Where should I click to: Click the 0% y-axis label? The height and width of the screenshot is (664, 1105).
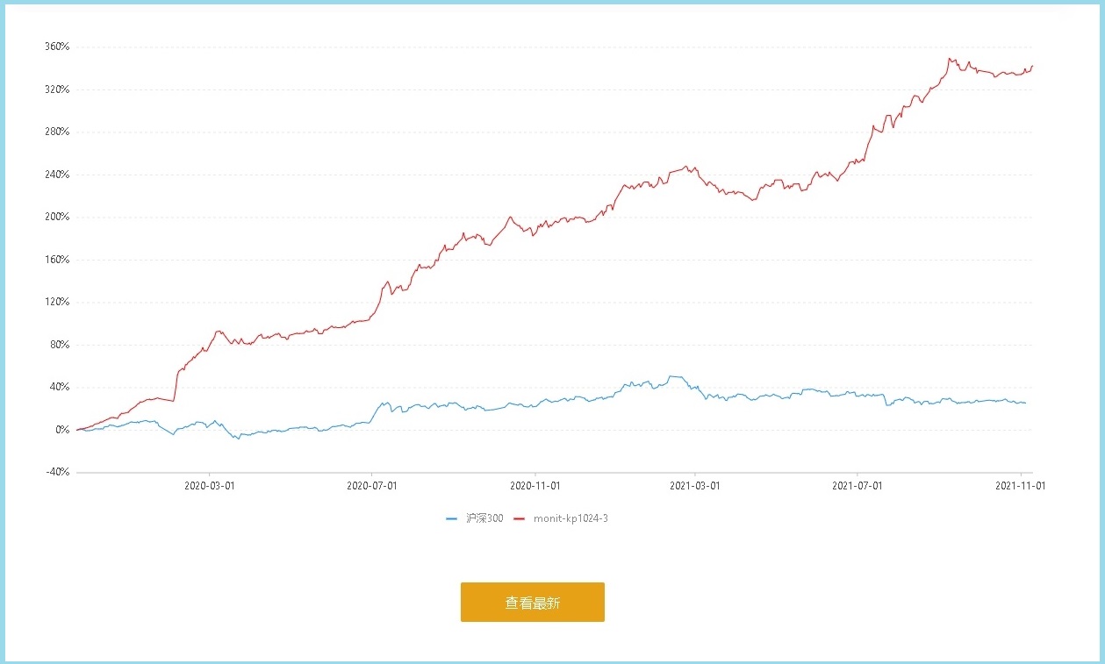click(x=61, y=430)
